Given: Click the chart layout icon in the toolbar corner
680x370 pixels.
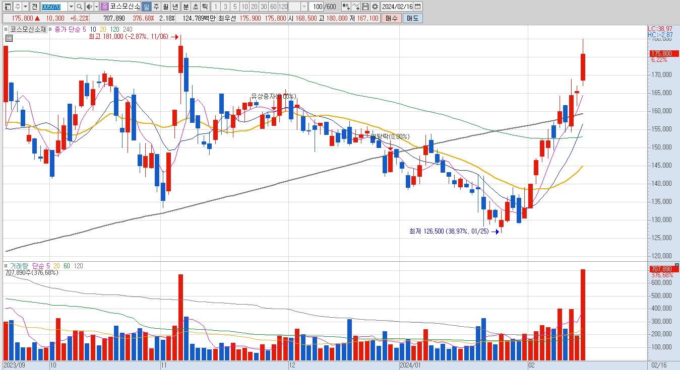Looking at the screenshot, I should [8, 7].
